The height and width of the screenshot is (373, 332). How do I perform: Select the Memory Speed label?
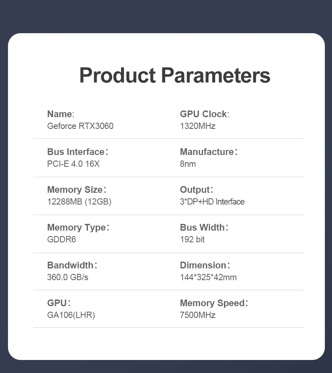click(x=214, y=303)
